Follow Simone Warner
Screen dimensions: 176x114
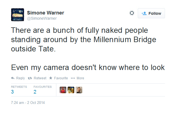click(x=152, y=13)
